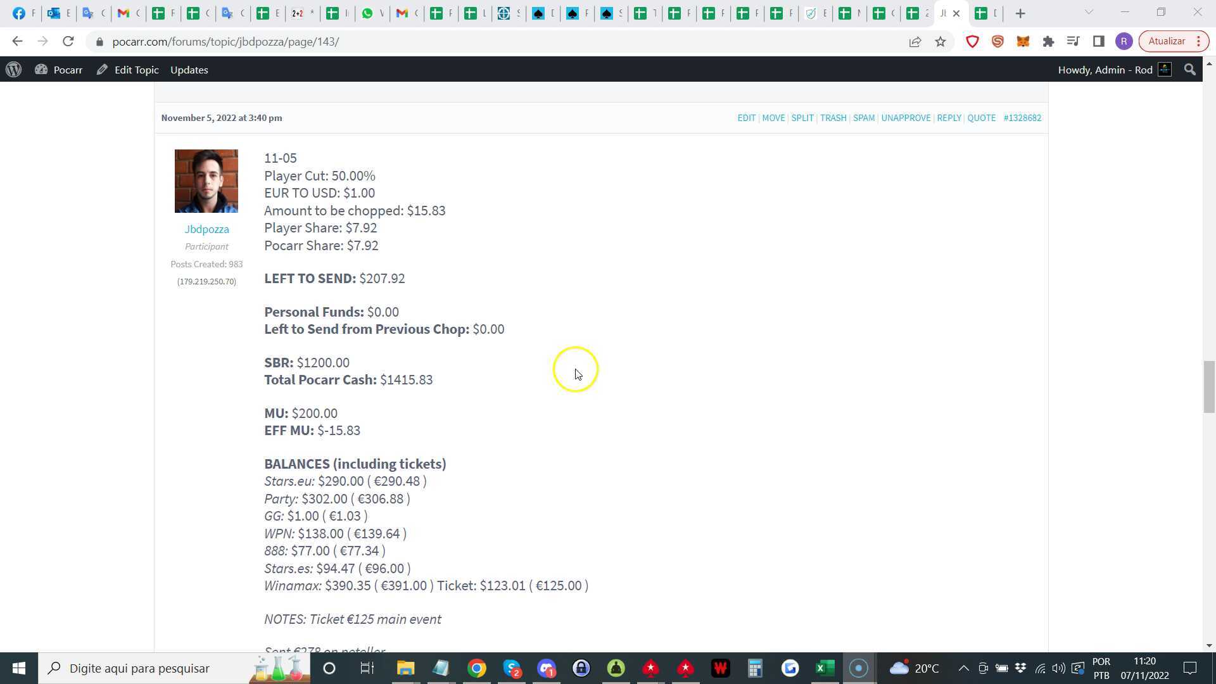Open Excel from the taskbar
Viewport: 1216px width, 684px height.
click(824, 668)
